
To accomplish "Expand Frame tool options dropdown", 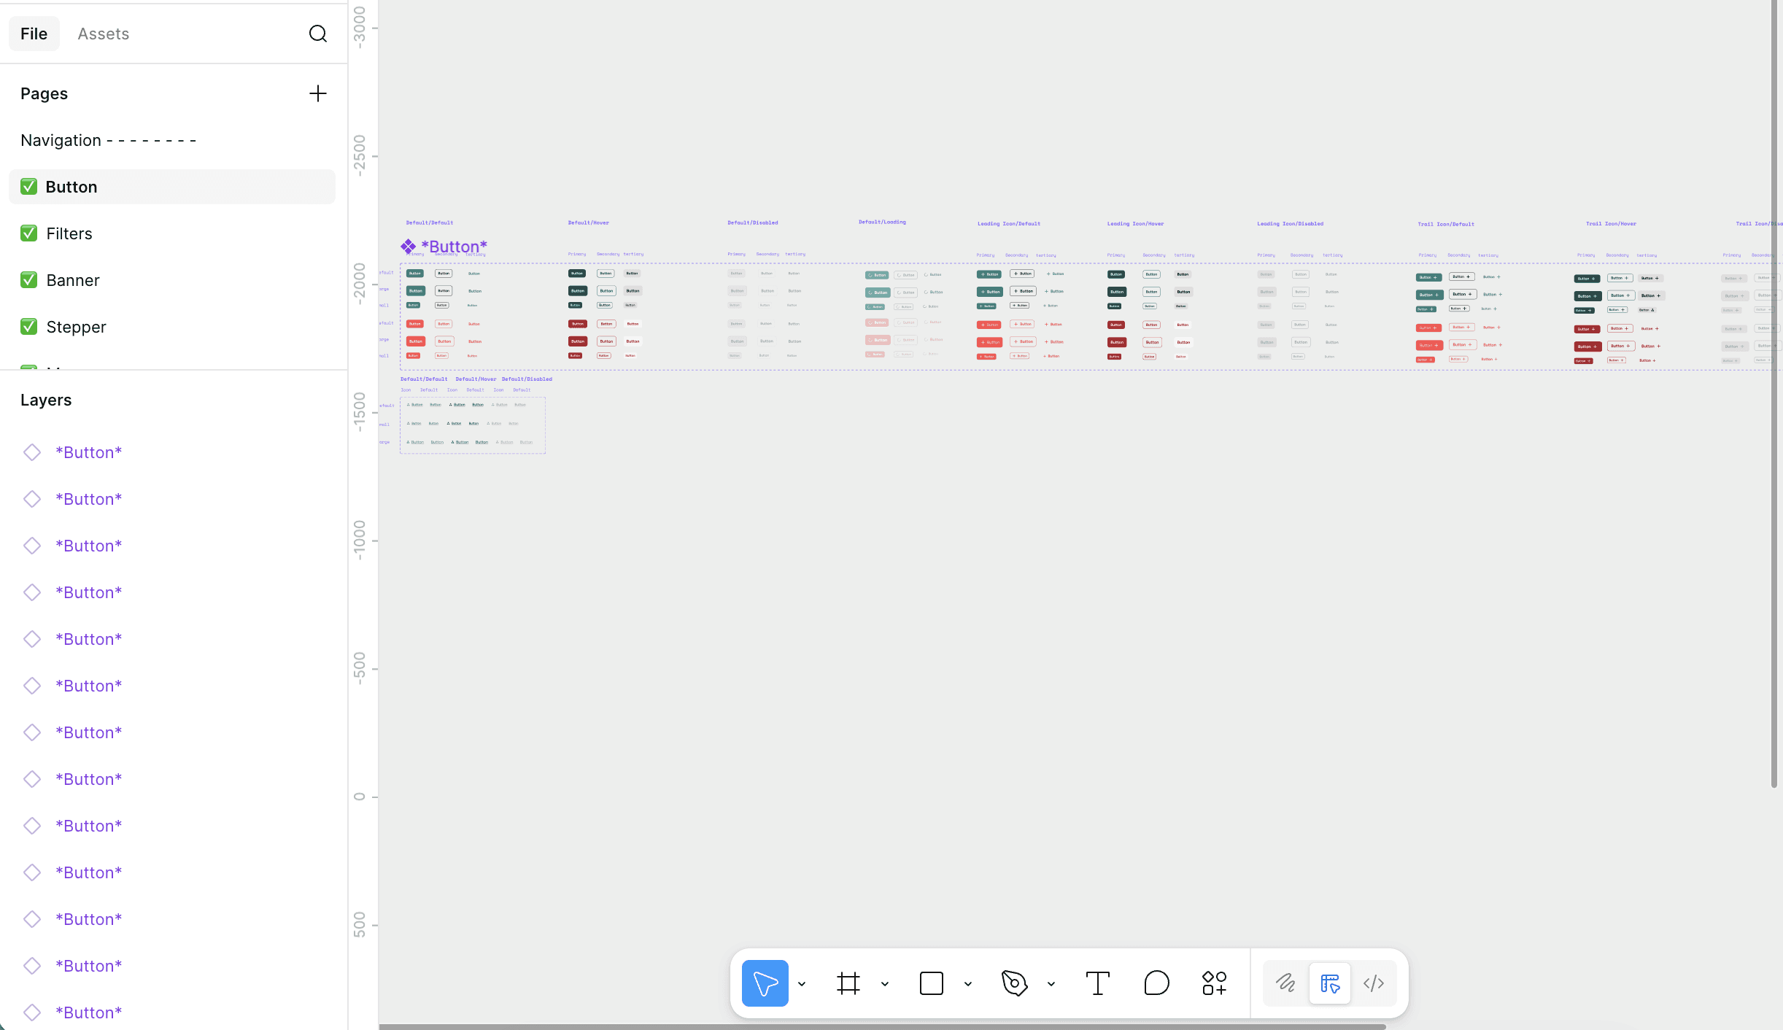I will click(885, 984).
